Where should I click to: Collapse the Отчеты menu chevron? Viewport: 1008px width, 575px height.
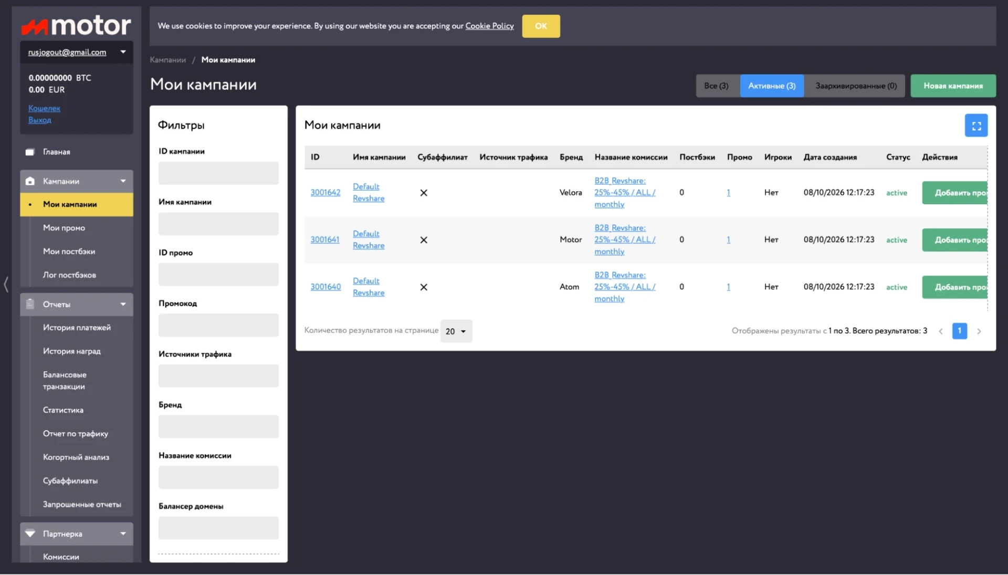[123, 304]
